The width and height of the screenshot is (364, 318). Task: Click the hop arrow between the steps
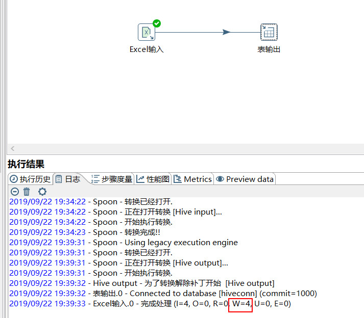click(x=226, y=32)
